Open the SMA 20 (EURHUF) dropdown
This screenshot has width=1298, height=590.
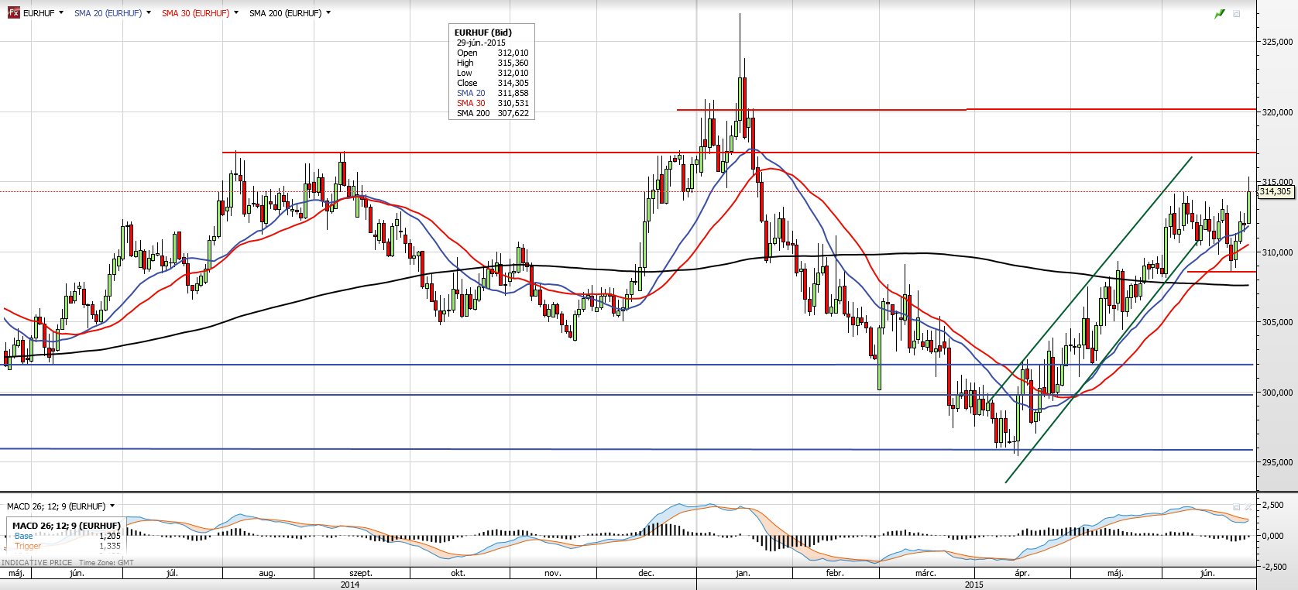point(149,13)
